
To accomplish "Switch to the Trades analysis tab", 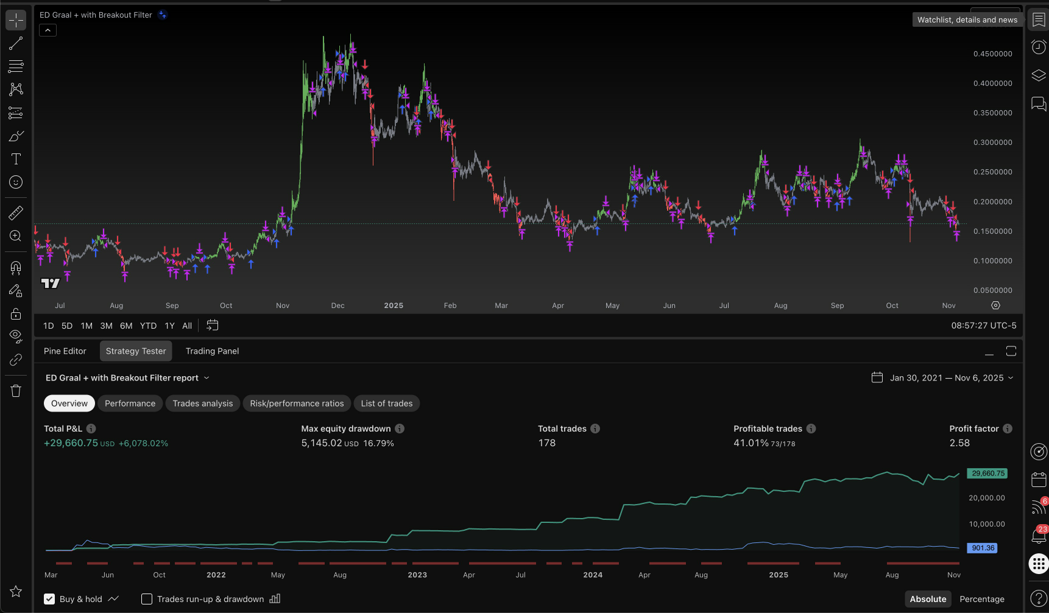I will click(202, 403).
